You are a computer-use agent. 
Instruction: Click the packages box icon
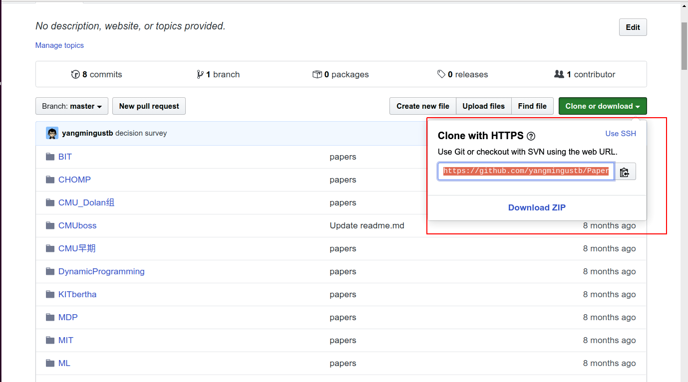click(x=317, y=74)
